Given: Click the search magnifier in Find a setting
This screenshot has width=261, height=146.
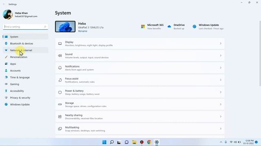Looking at the screenshot, I should [x=45, y=27].
